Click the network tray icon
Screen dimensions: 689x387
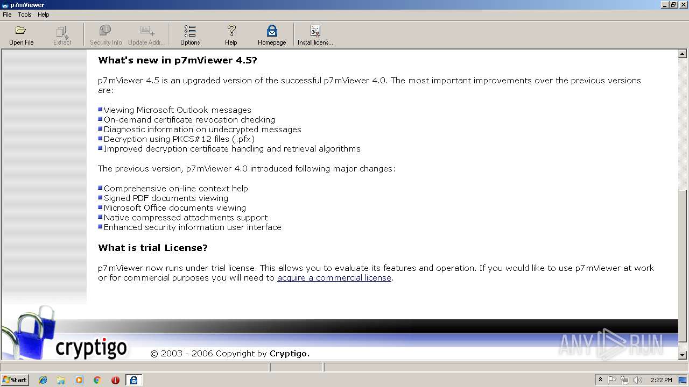[625, 380]
